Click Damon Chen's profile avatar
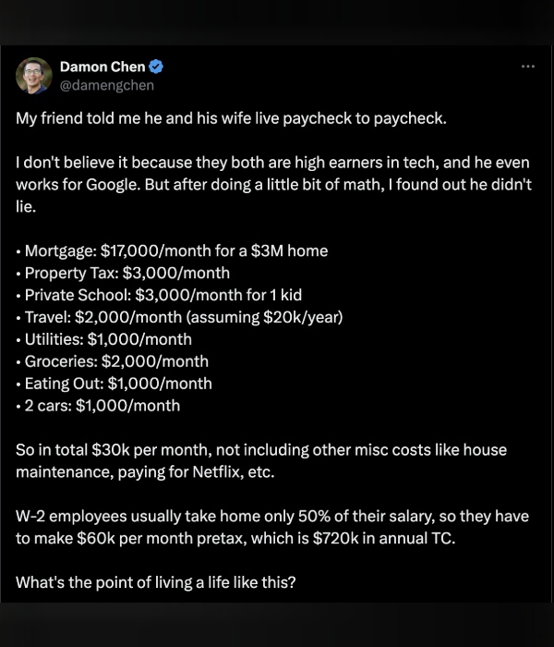Screen dimensions: 554x647 [x=34, y=76]
